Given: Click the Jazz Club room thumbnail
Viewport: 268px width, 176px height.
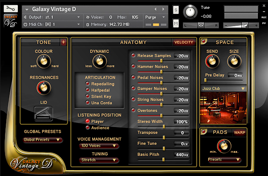Looking at the screenshot, I should point(223,108).
